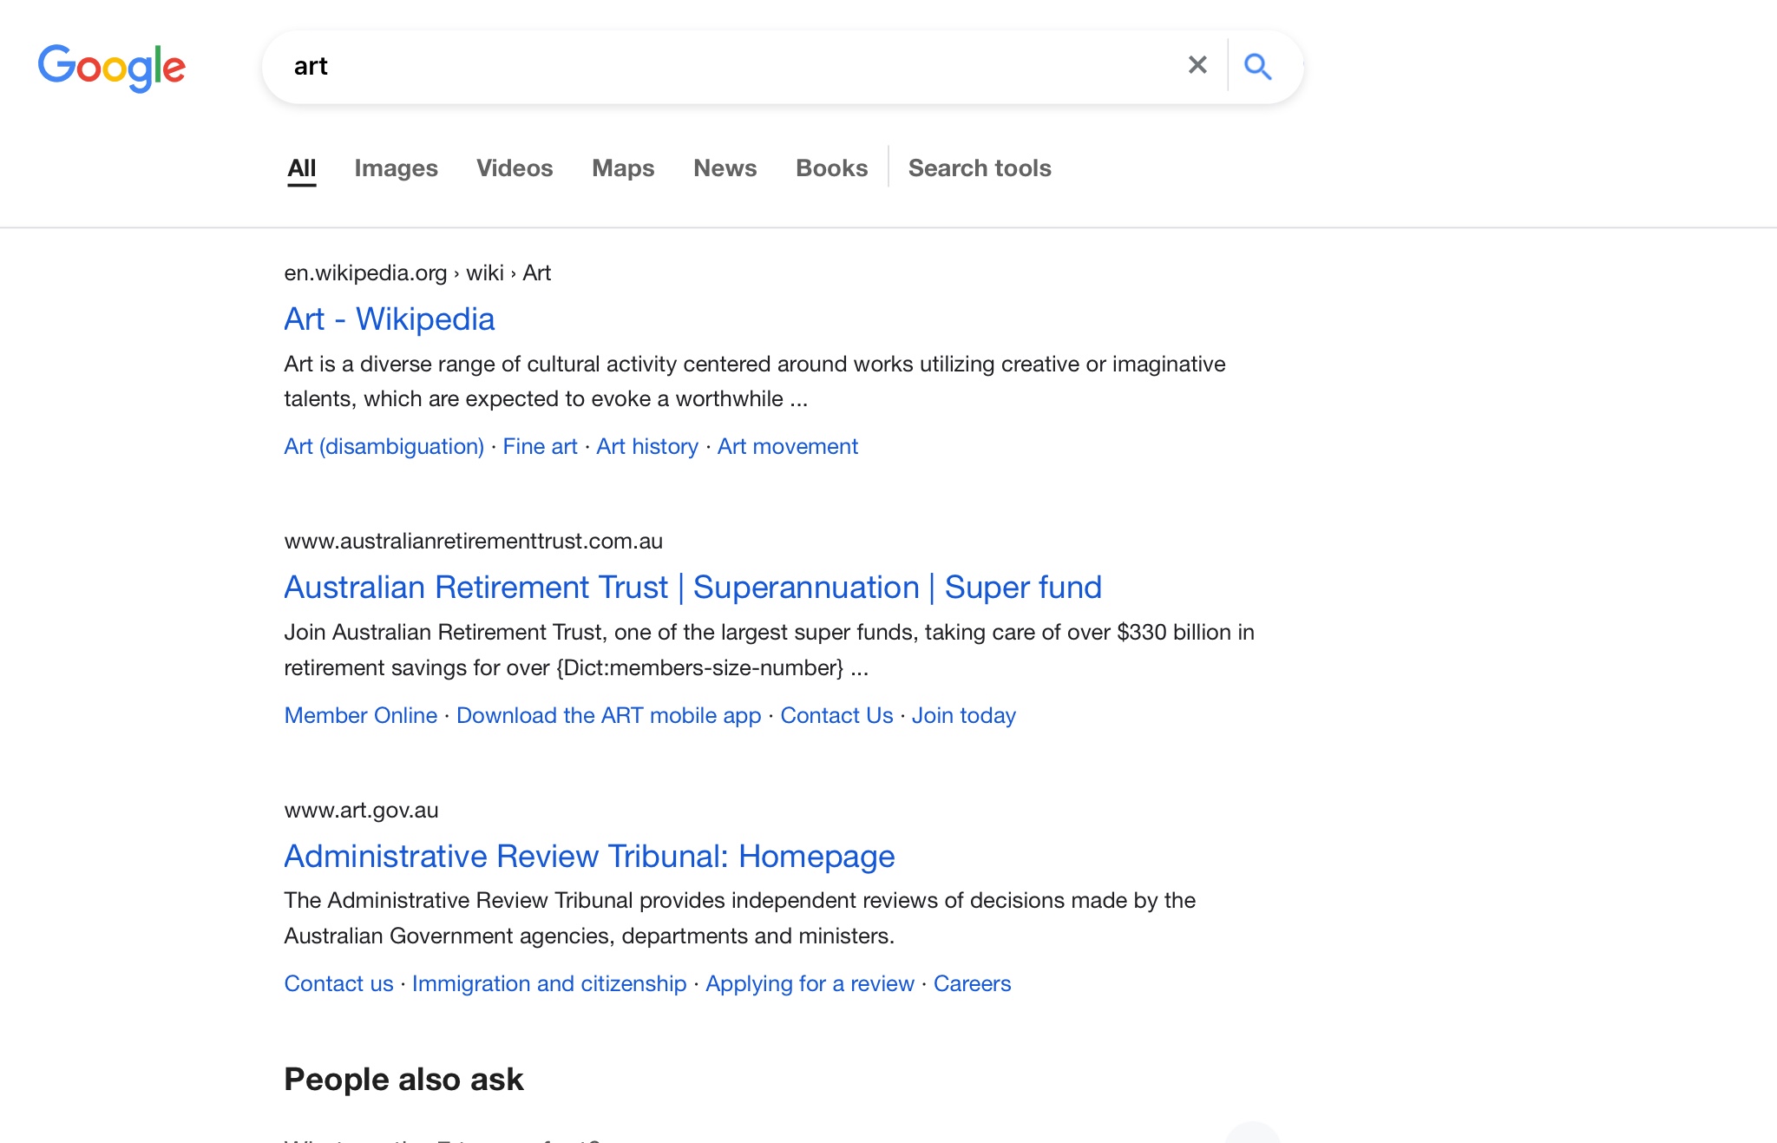Open the Videos tab
1777x1143 pixels.
(515, 168)
